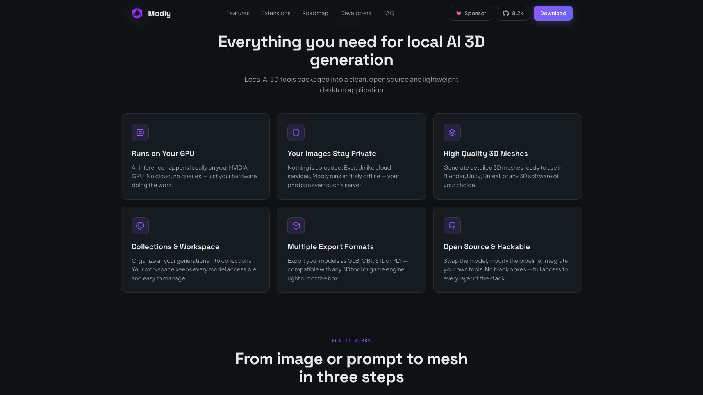Click the cube icon for Export Formats

[296, 226]
